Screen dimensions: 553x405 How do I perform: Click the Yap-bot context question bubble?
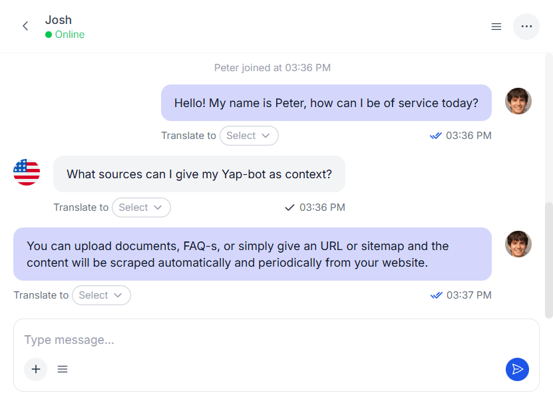[199, 174]
